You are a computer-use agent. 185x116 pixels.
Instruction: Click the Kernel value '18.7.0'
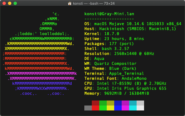tap(112, 34)
